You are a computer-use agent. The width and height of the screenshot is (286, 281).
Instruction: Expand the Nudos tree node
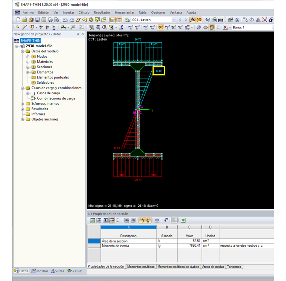tap(28, 57)
